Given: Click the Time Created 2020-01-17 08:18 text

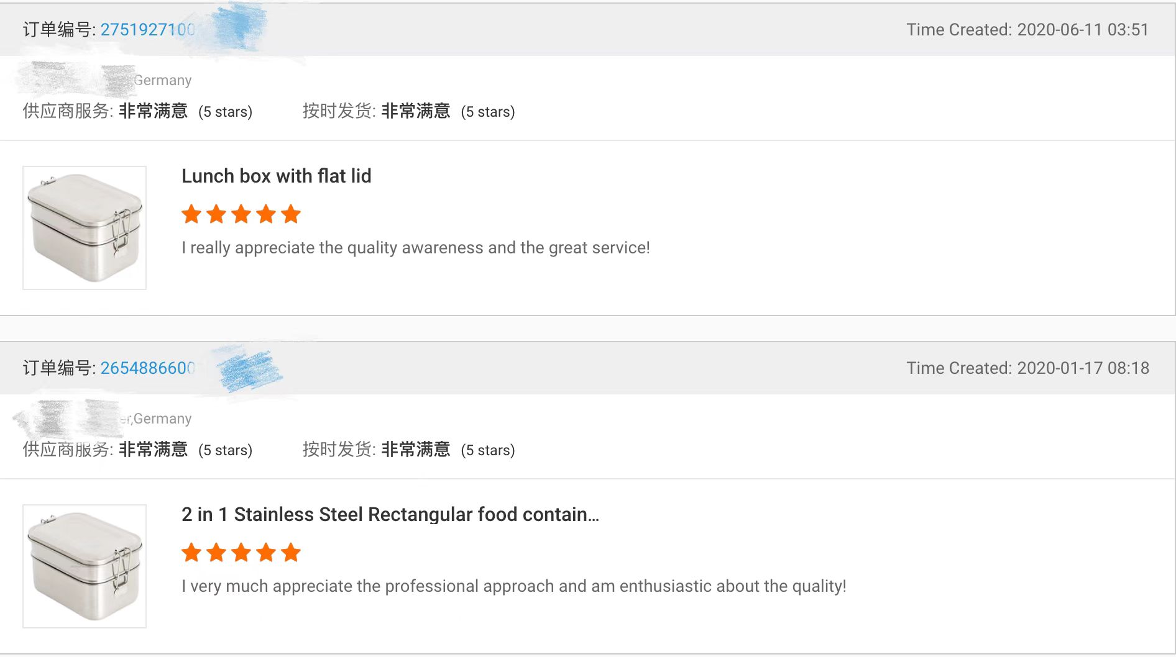Looking at the screenshot, I should pos(1027,368).
